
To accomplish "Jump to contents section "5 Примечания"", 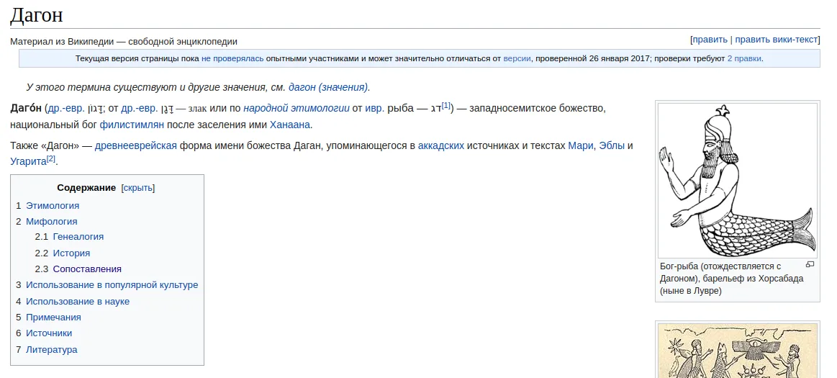I will [48, 317].
